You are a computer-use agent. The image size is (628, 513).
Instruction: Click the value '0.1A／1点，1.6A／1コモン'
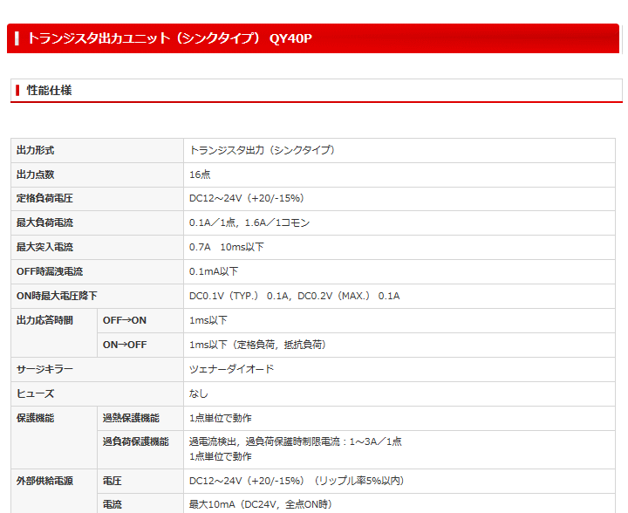click(249, 222)
